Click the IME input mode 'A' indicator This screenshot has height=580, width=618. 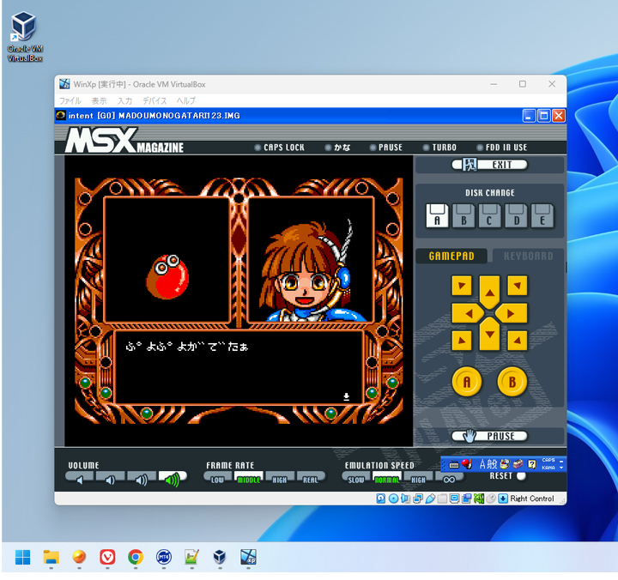482,464
